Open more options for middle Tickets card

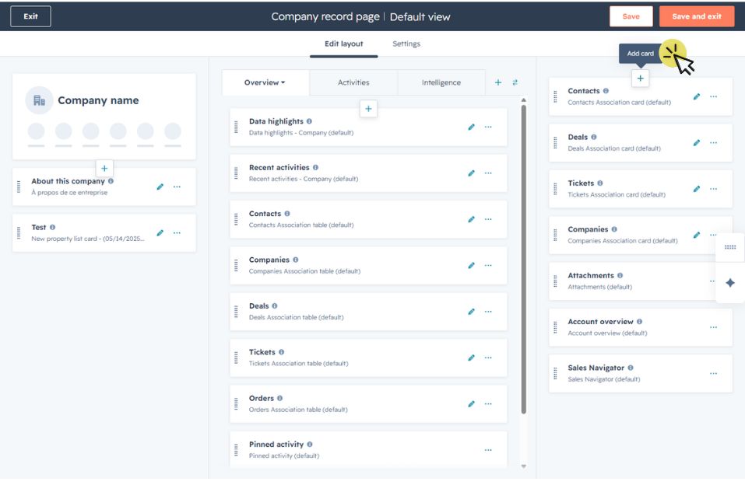click(x=488, y=358)
